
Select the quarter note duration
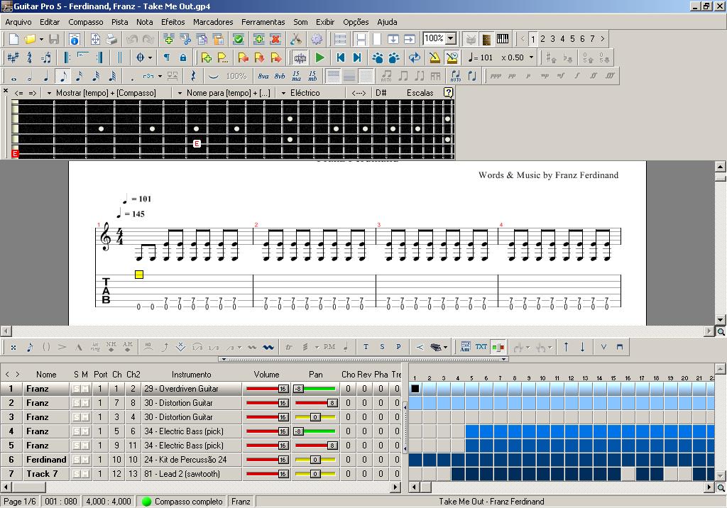click(46, 77)
